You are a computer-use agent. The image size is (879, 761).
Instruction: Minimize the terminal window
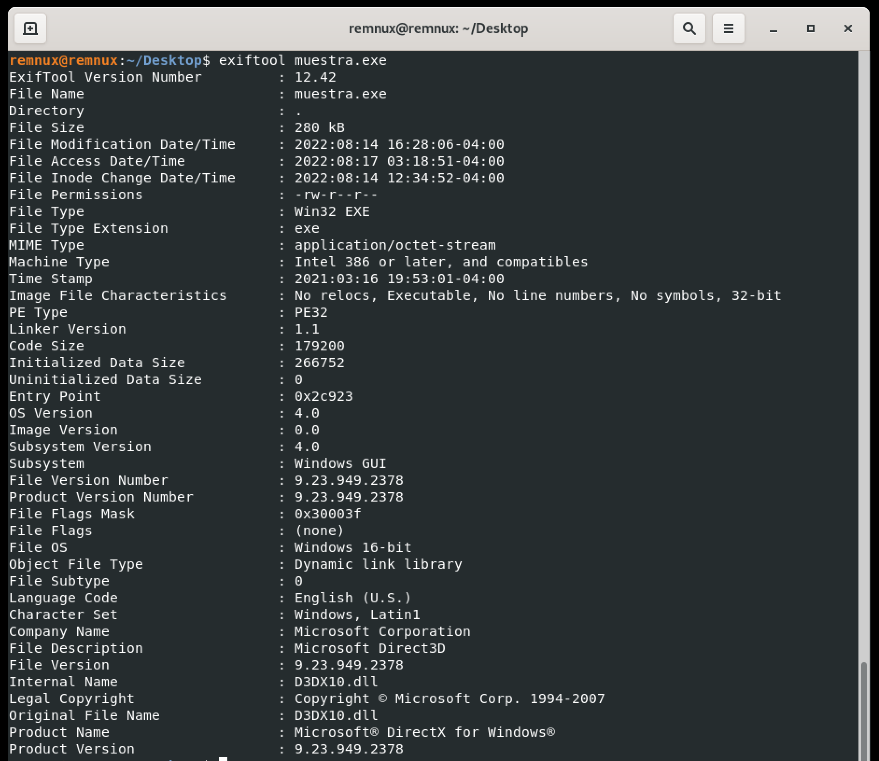(x=774, y=29)
